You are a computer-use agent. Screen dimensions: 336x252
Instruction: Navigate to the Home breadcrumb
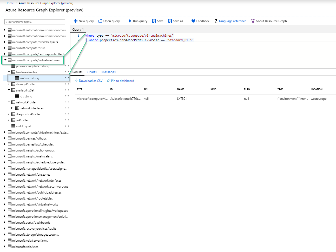[x=10, y=3]
